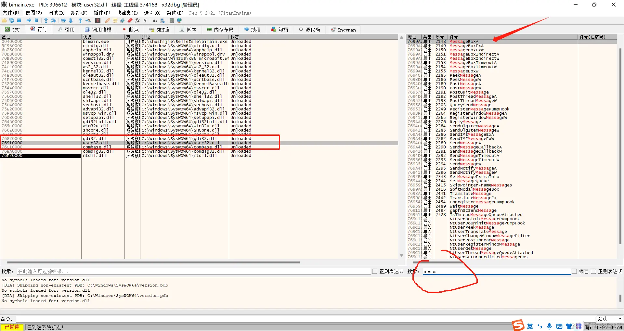Viewport: 624px width, 331px height.
Task: Sort symbols by the 序号 column header
Action: tap(441, 37)
